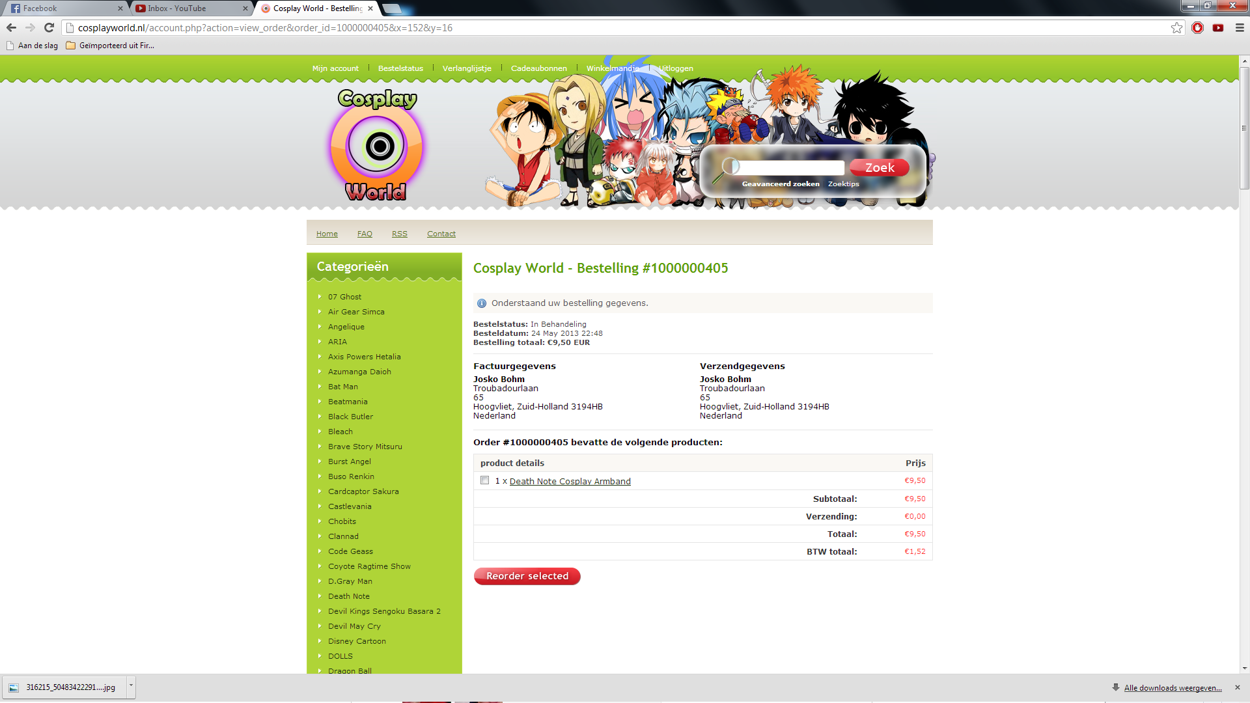Click the page vertical scrollbar thumb
The height and width of the screenshot is (703, 1250).
[x=1244, y=127]
